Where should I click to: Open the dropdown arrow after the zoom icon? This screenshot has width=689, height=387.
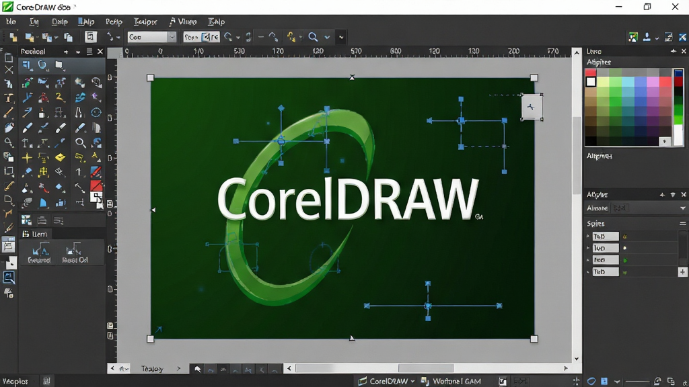tap(327, 38)
